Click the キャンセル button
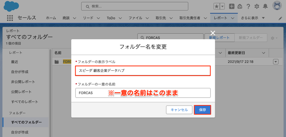Screen dimensions: 286x137 [x=179, y=110]
